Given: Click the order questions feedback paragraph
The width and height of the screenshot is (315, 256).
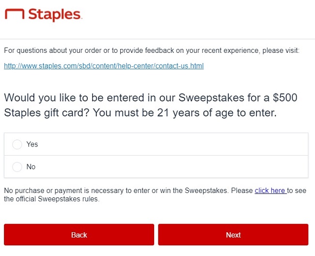Looking at the screenshot, I should (152, 50).
